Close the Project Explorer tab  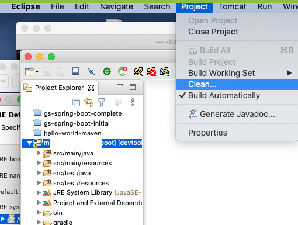click(x=91, y=88)
